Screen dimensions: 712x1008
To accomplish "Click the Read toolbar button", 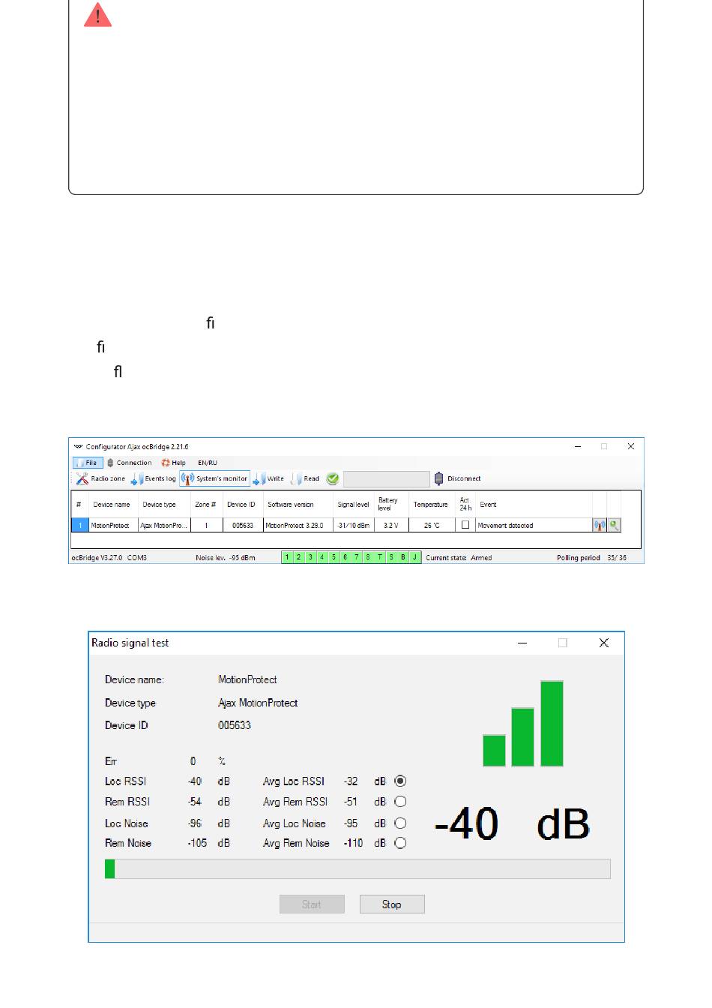I will tap(305, 478).
